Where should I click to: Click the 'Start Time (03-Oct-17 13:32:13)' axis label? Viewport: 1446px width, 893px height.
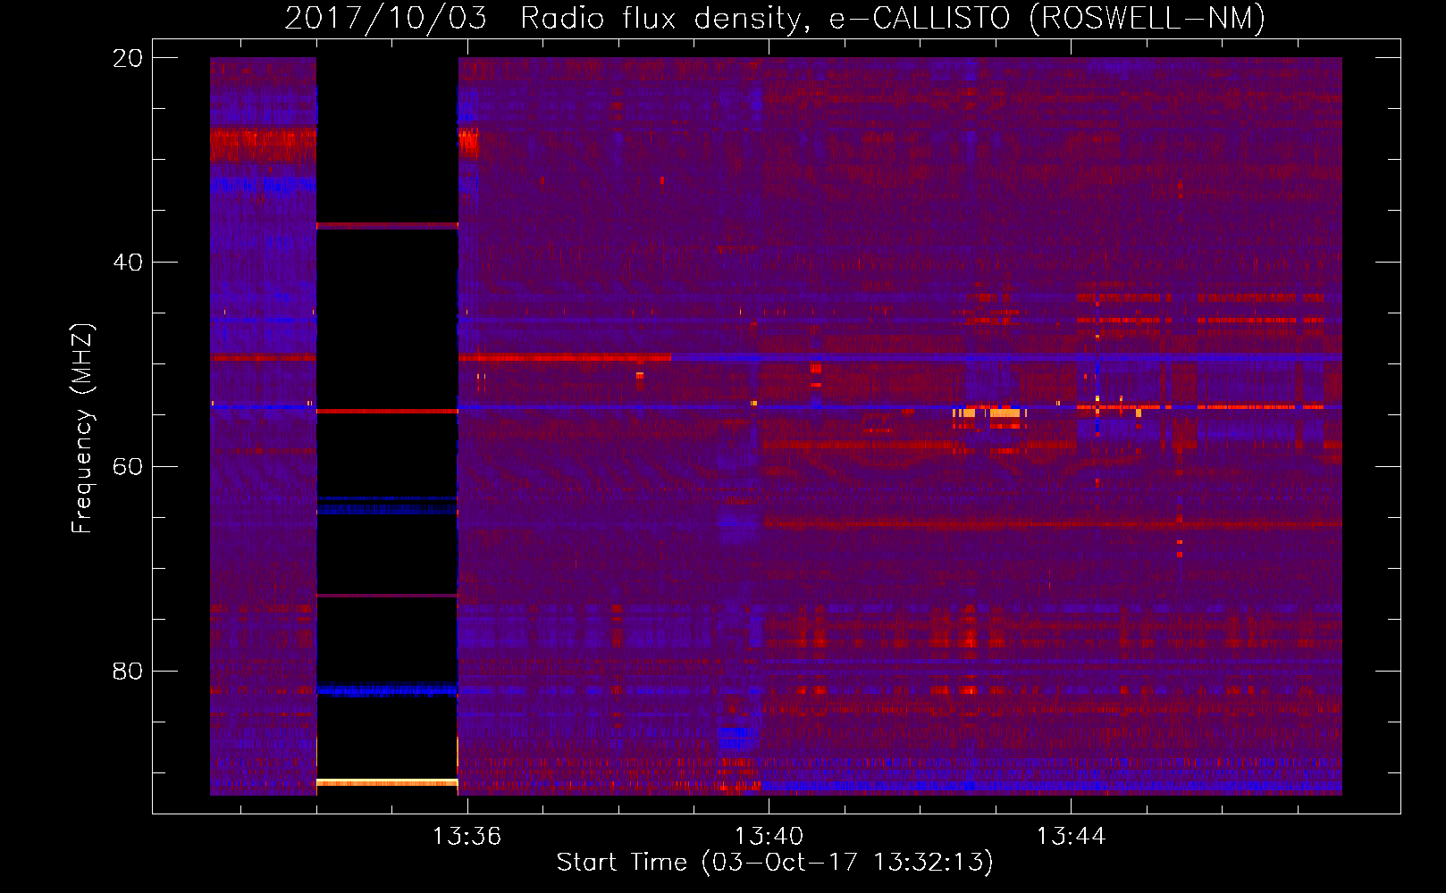(x=775, y=863)
